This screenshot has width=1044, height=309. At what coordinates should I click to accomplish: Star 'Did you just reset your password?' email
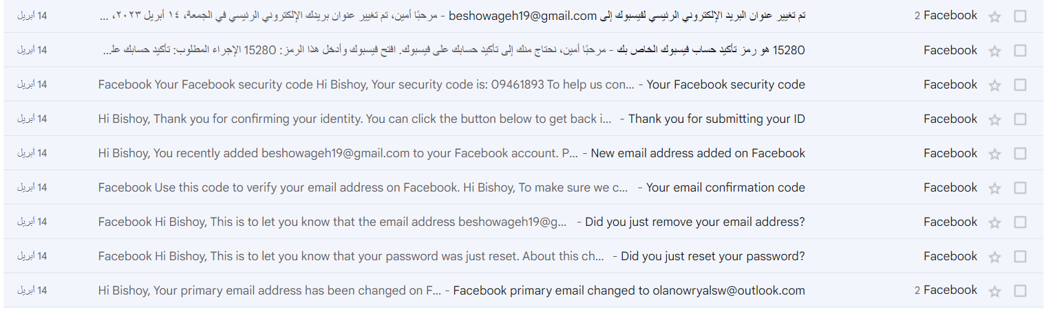[994, 257]
